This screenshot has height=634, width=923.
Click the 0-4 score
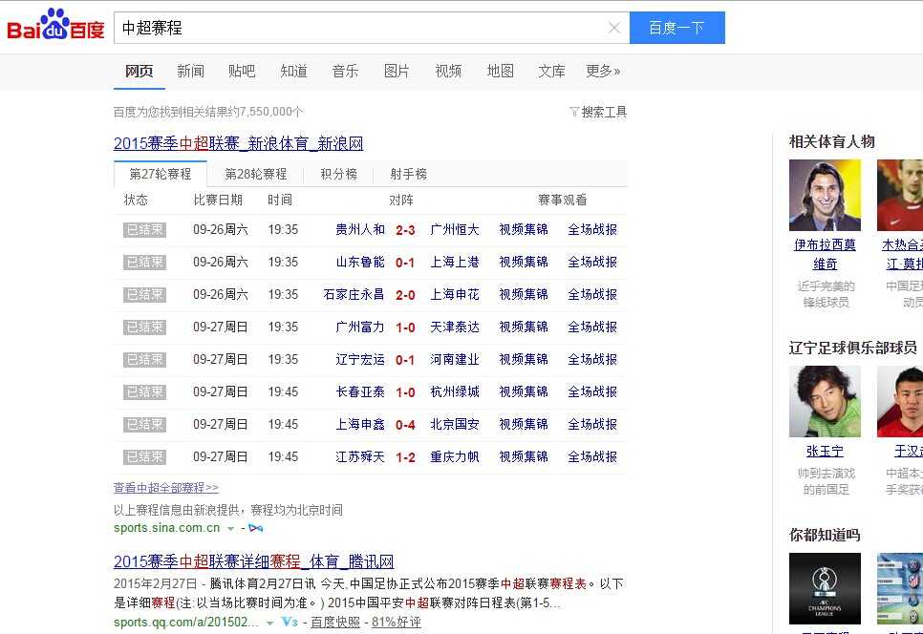point(405,425)
